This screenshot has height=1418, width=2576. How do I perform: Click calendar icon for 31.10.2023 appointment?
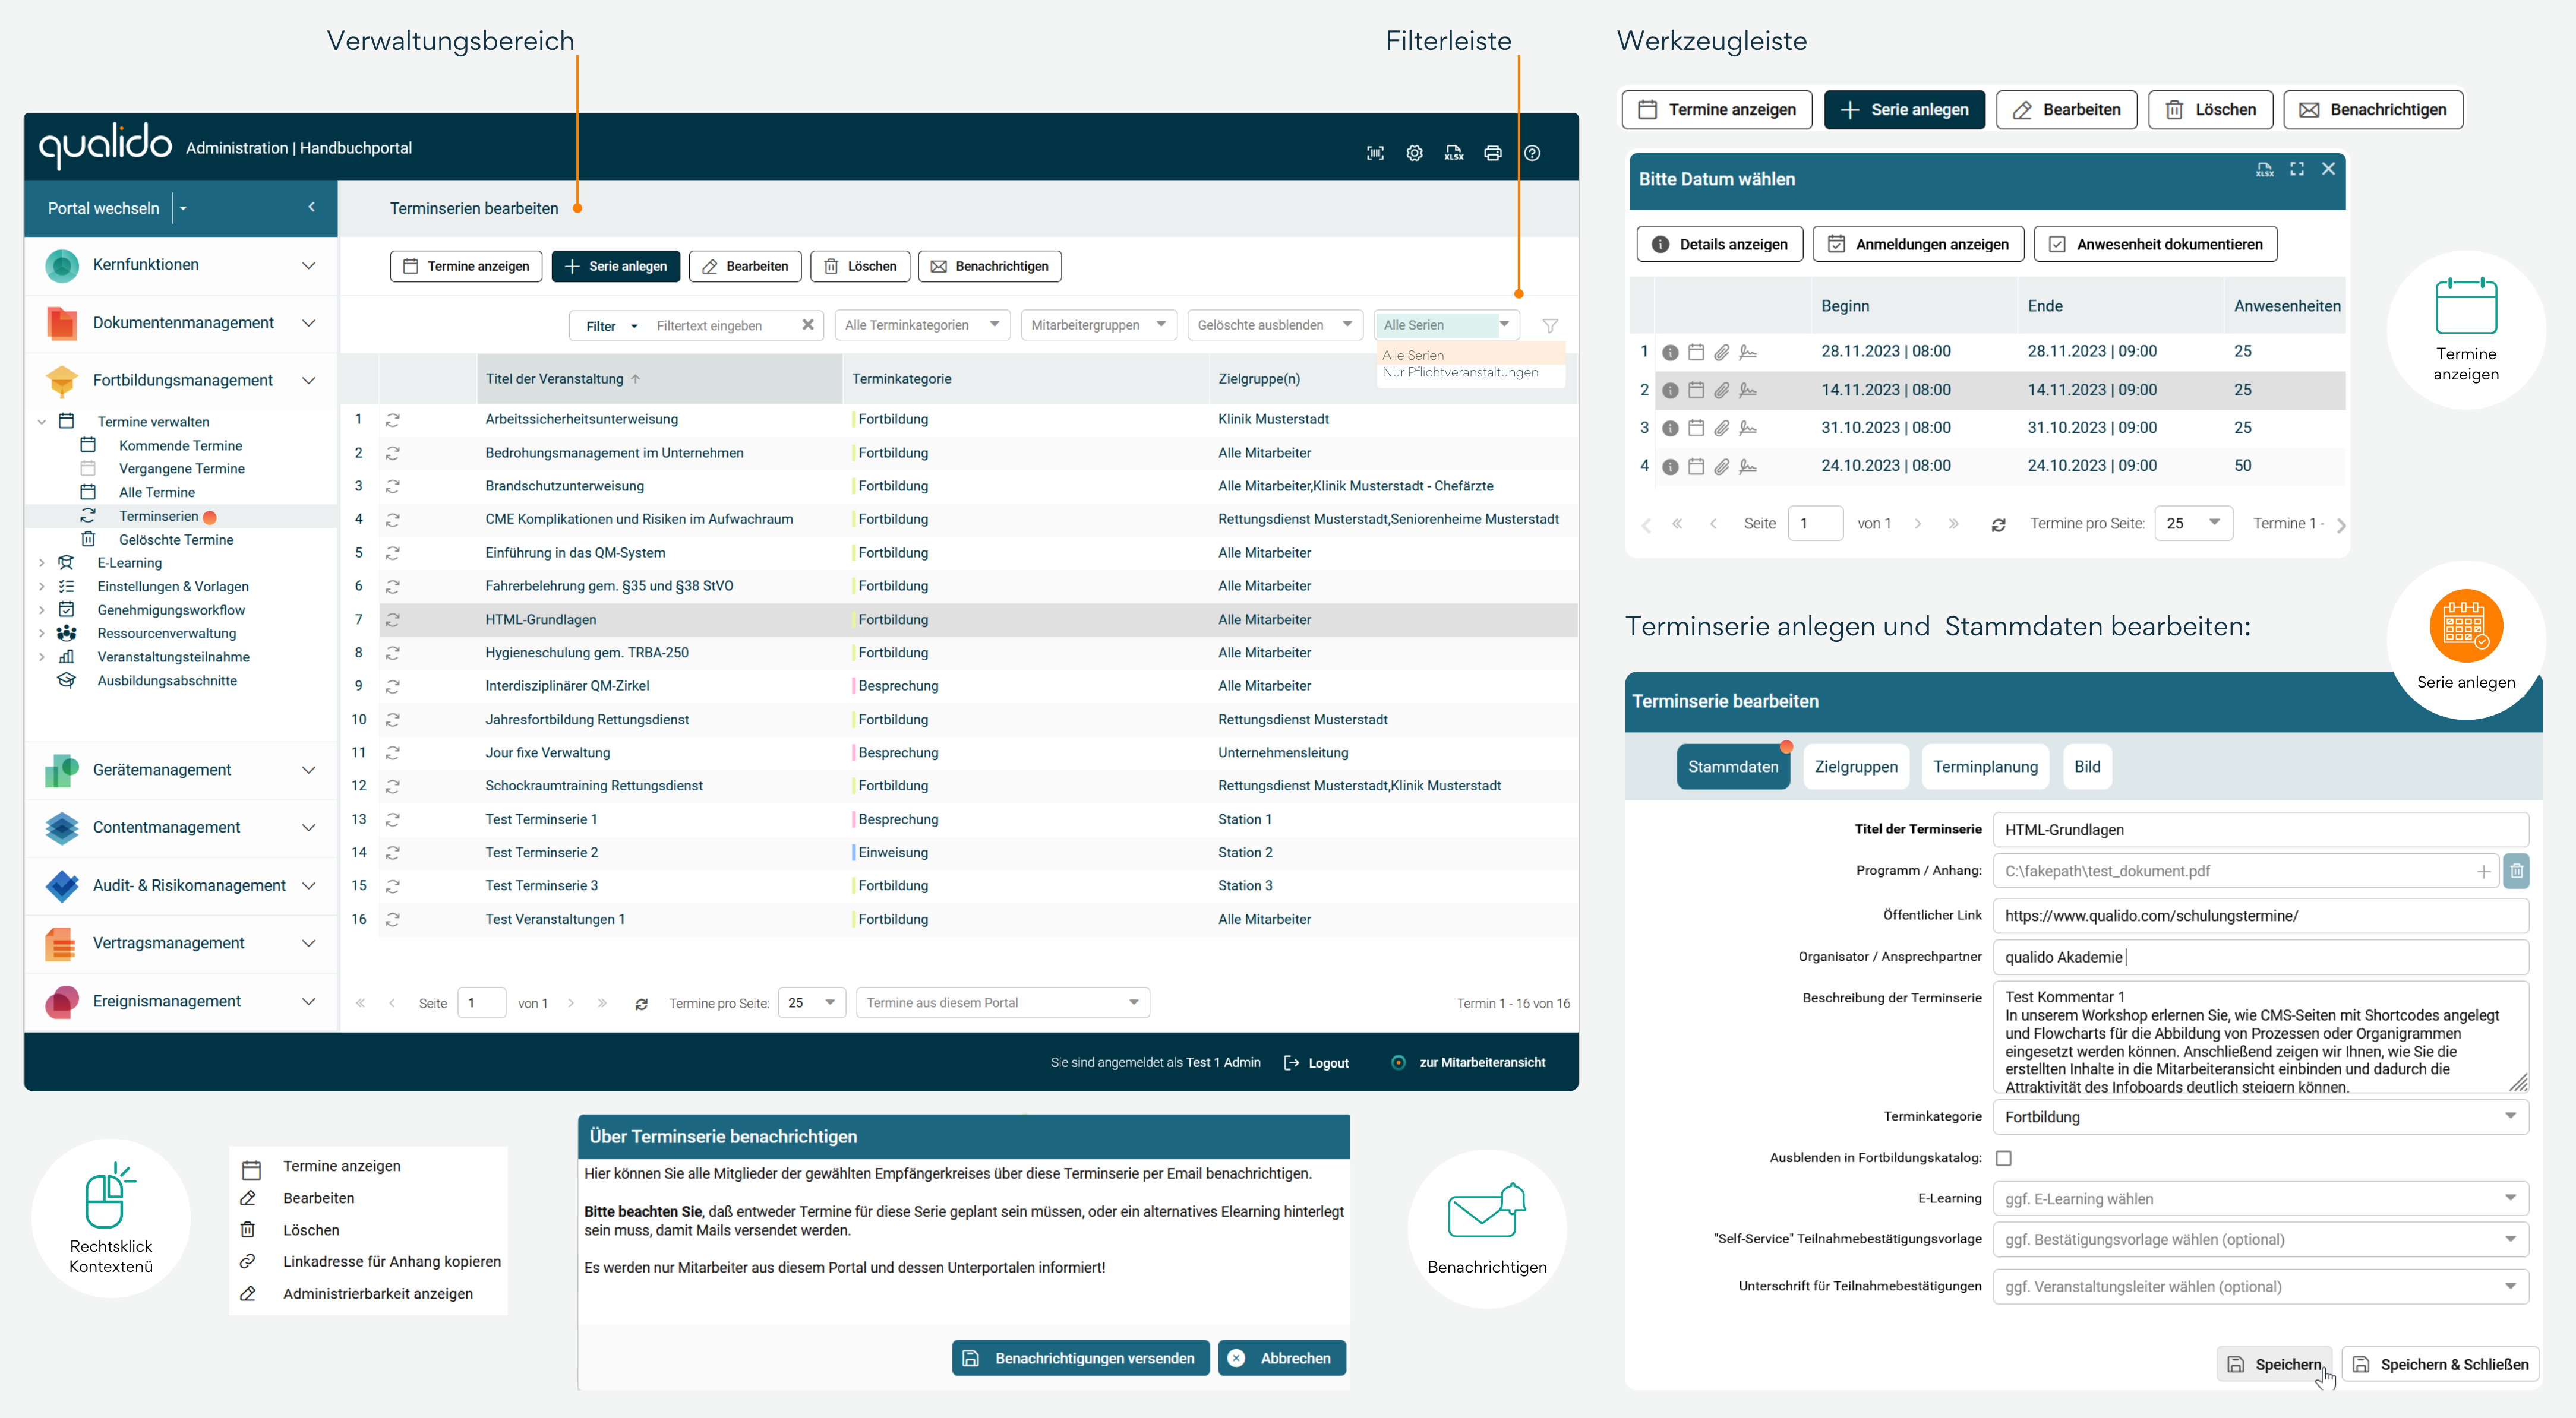[x=1696, y=428]
